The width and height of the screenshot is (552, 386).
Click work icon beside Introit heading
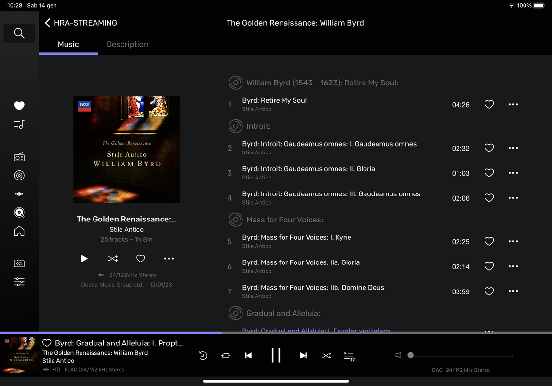click(236, 126)
